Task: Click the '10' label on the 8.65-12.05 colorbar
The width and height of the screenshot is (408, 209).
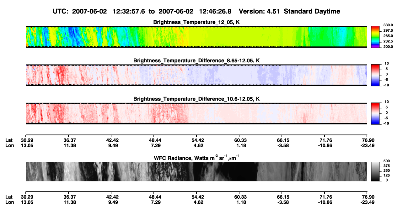Action: pyautogui.click(x=387, y=64)
